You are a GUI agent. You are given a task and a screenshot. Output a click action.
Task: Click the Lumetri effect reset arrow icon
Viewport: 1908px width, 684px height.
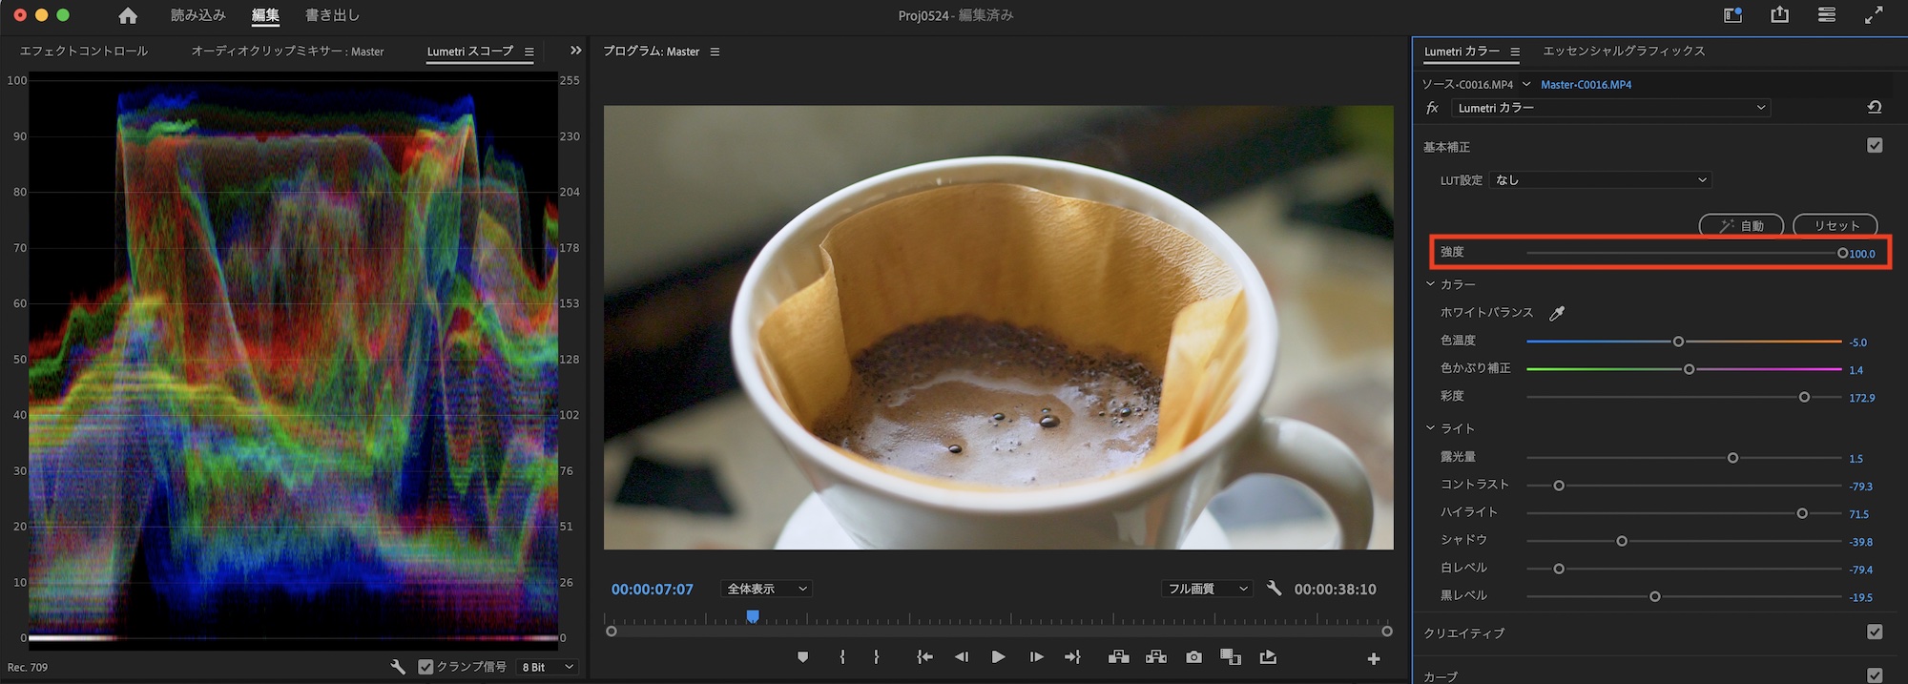click(1874, 108)
